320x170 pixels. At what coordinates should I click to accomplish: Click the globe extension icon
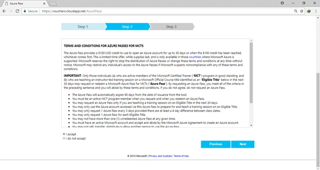coord(309,11)
